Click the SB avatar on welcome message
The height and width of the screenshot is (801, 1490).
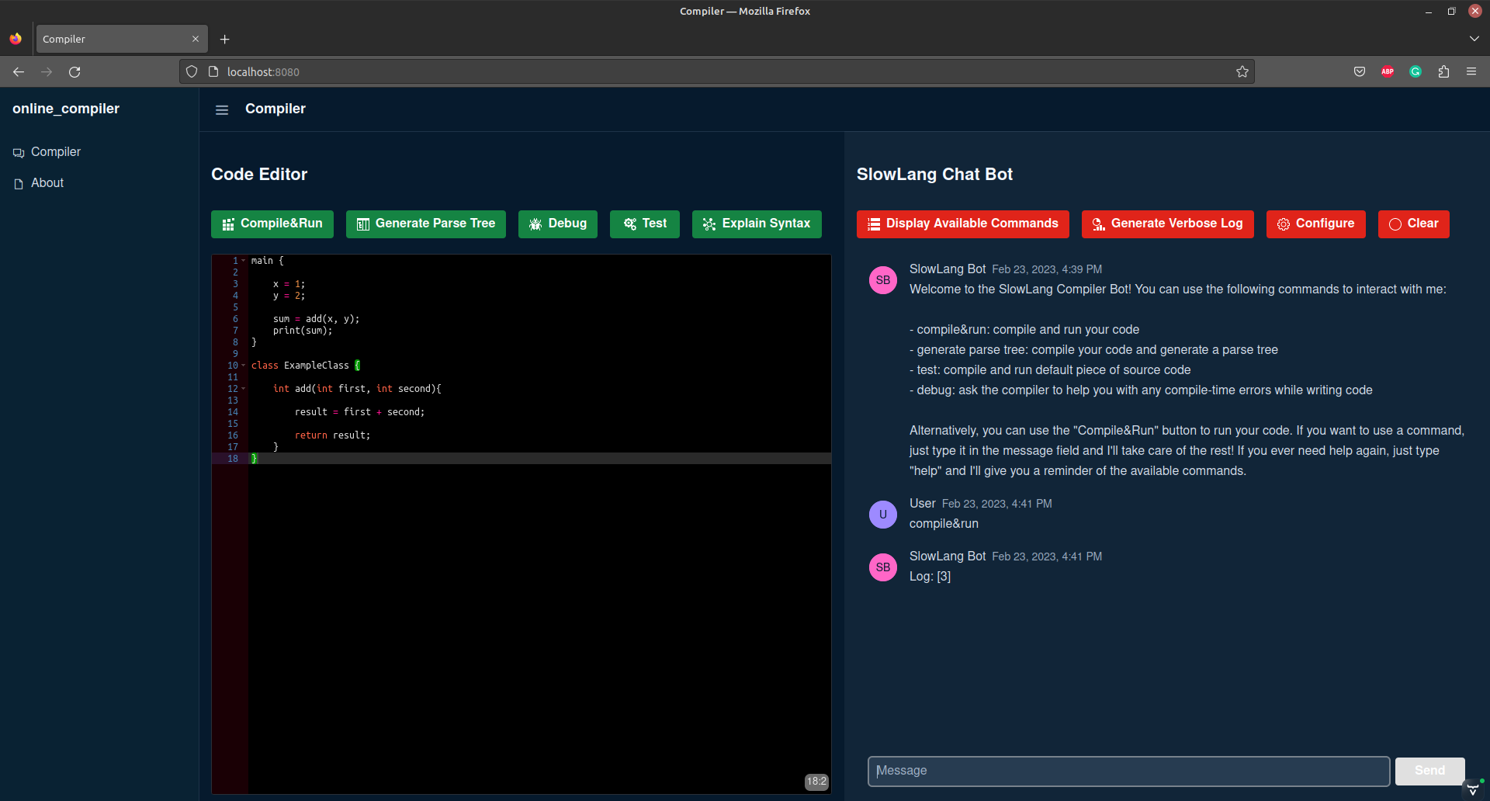coord(883,280)
